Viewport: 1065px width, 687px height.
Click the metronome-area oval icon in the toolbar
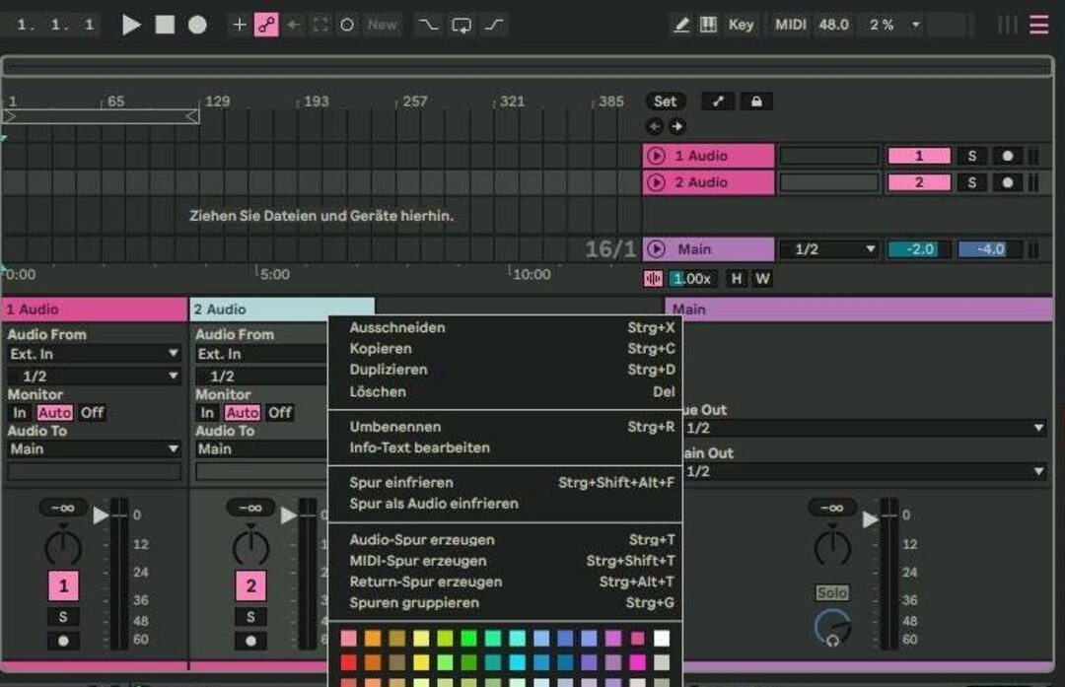(x=346, y=25)
